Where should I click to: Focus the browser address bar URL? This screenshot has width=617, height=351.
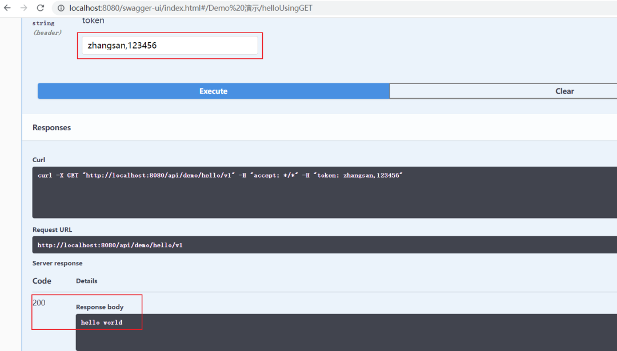191,8
